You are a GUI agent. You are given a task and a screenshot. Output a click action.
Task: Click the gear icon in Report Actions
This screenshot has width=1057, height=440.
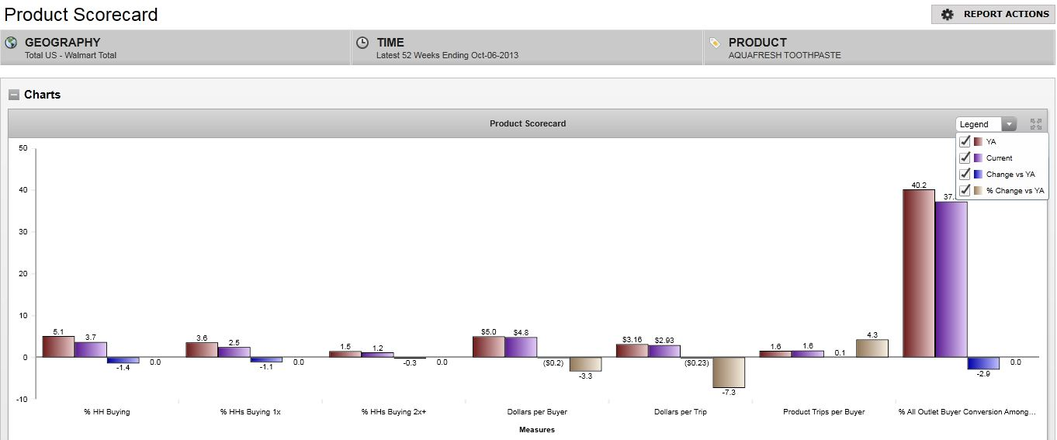(x=947, y=15)
